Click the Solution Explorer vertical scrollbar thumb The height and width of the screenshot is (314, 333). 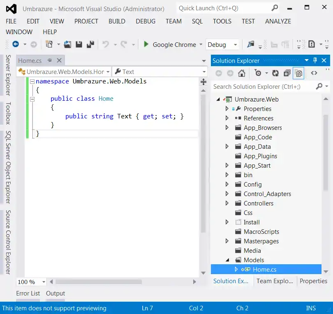pos(326,152)
